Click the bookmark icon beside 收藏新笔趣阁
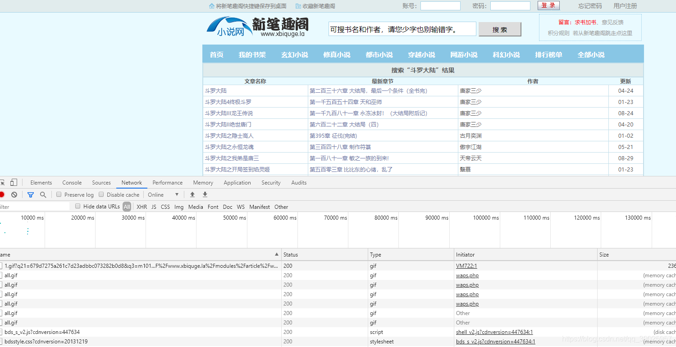This screenshot has width=676, height=347. click(x=298, y=6)
